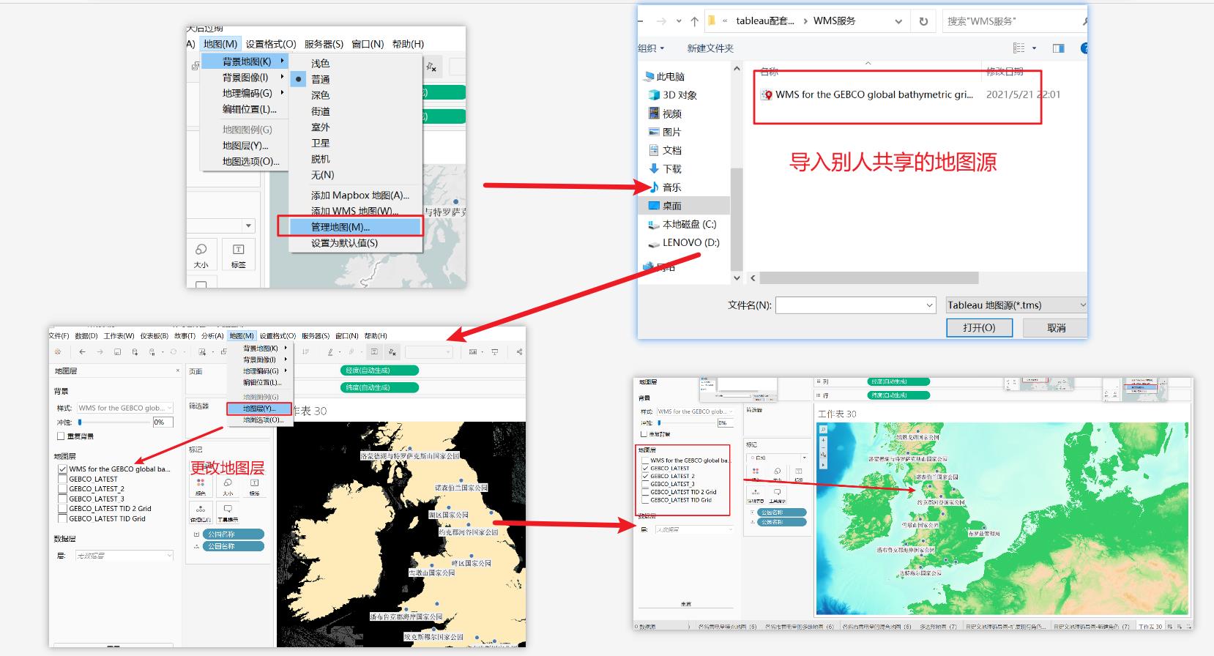Image resolution: width=1214 pixels, height=656 pixels.
Task: Check GEBCO_LATEST_3 layer in bottom-left window
Action: click(62, 499)
